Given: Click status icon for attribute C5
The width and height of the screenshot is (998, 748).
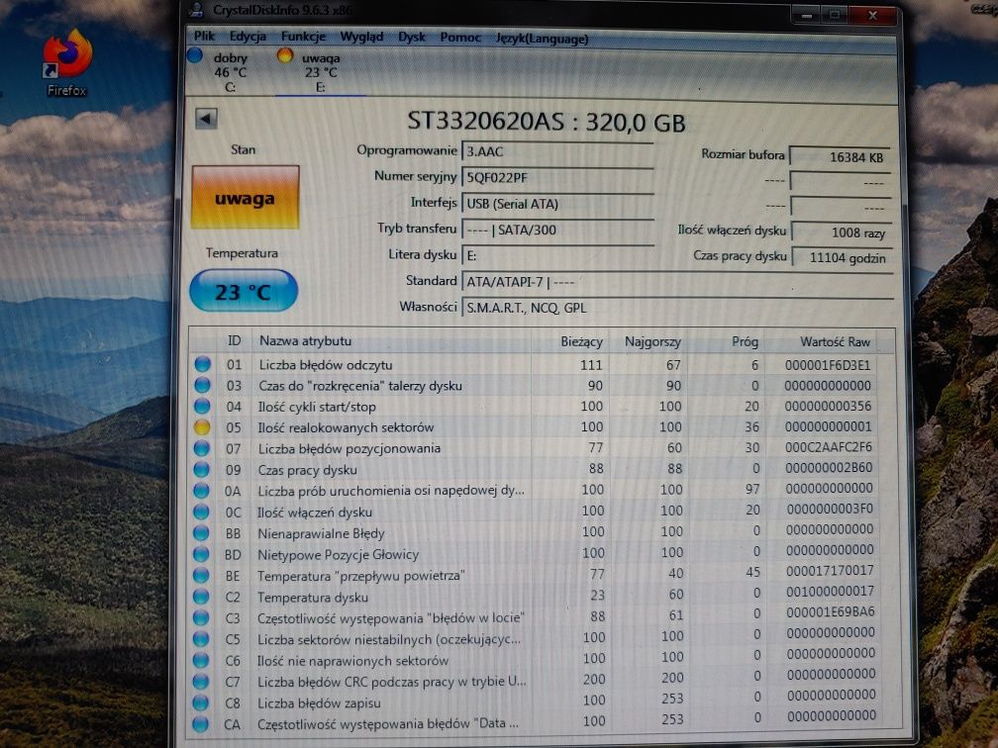Looking at the screenshot, I should tap(200, 638).
